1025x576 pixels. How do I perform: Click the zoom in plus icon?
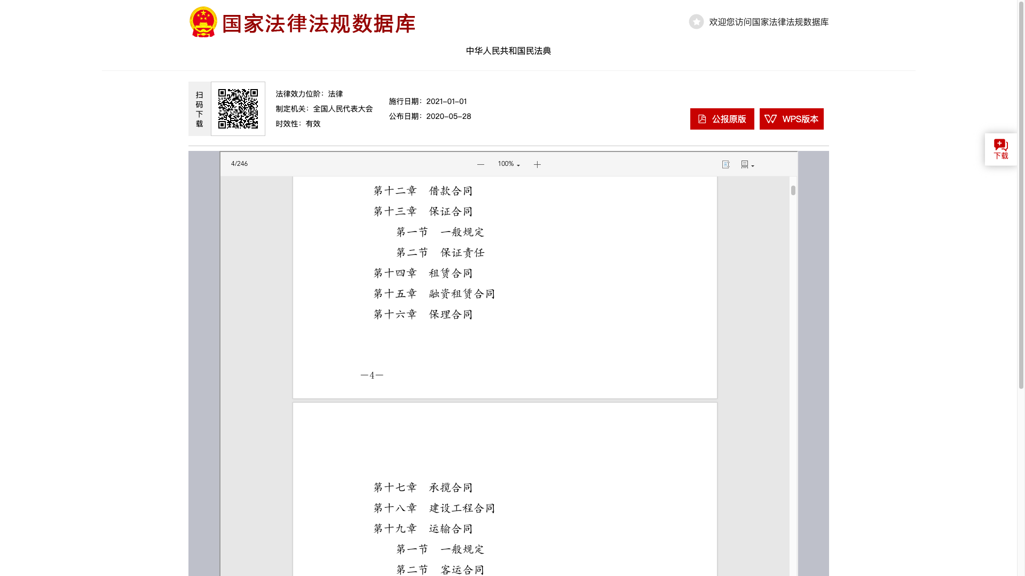click(537, 165)
